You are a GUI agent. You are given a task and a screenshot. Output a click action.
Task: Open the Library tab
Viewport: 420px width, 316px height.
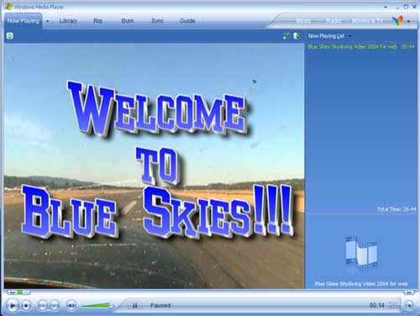coord(68,21)
